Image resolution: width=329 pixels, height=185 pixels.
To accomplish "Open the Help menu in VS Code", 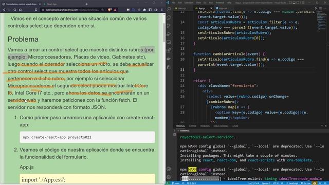I will tap(229, 3).
